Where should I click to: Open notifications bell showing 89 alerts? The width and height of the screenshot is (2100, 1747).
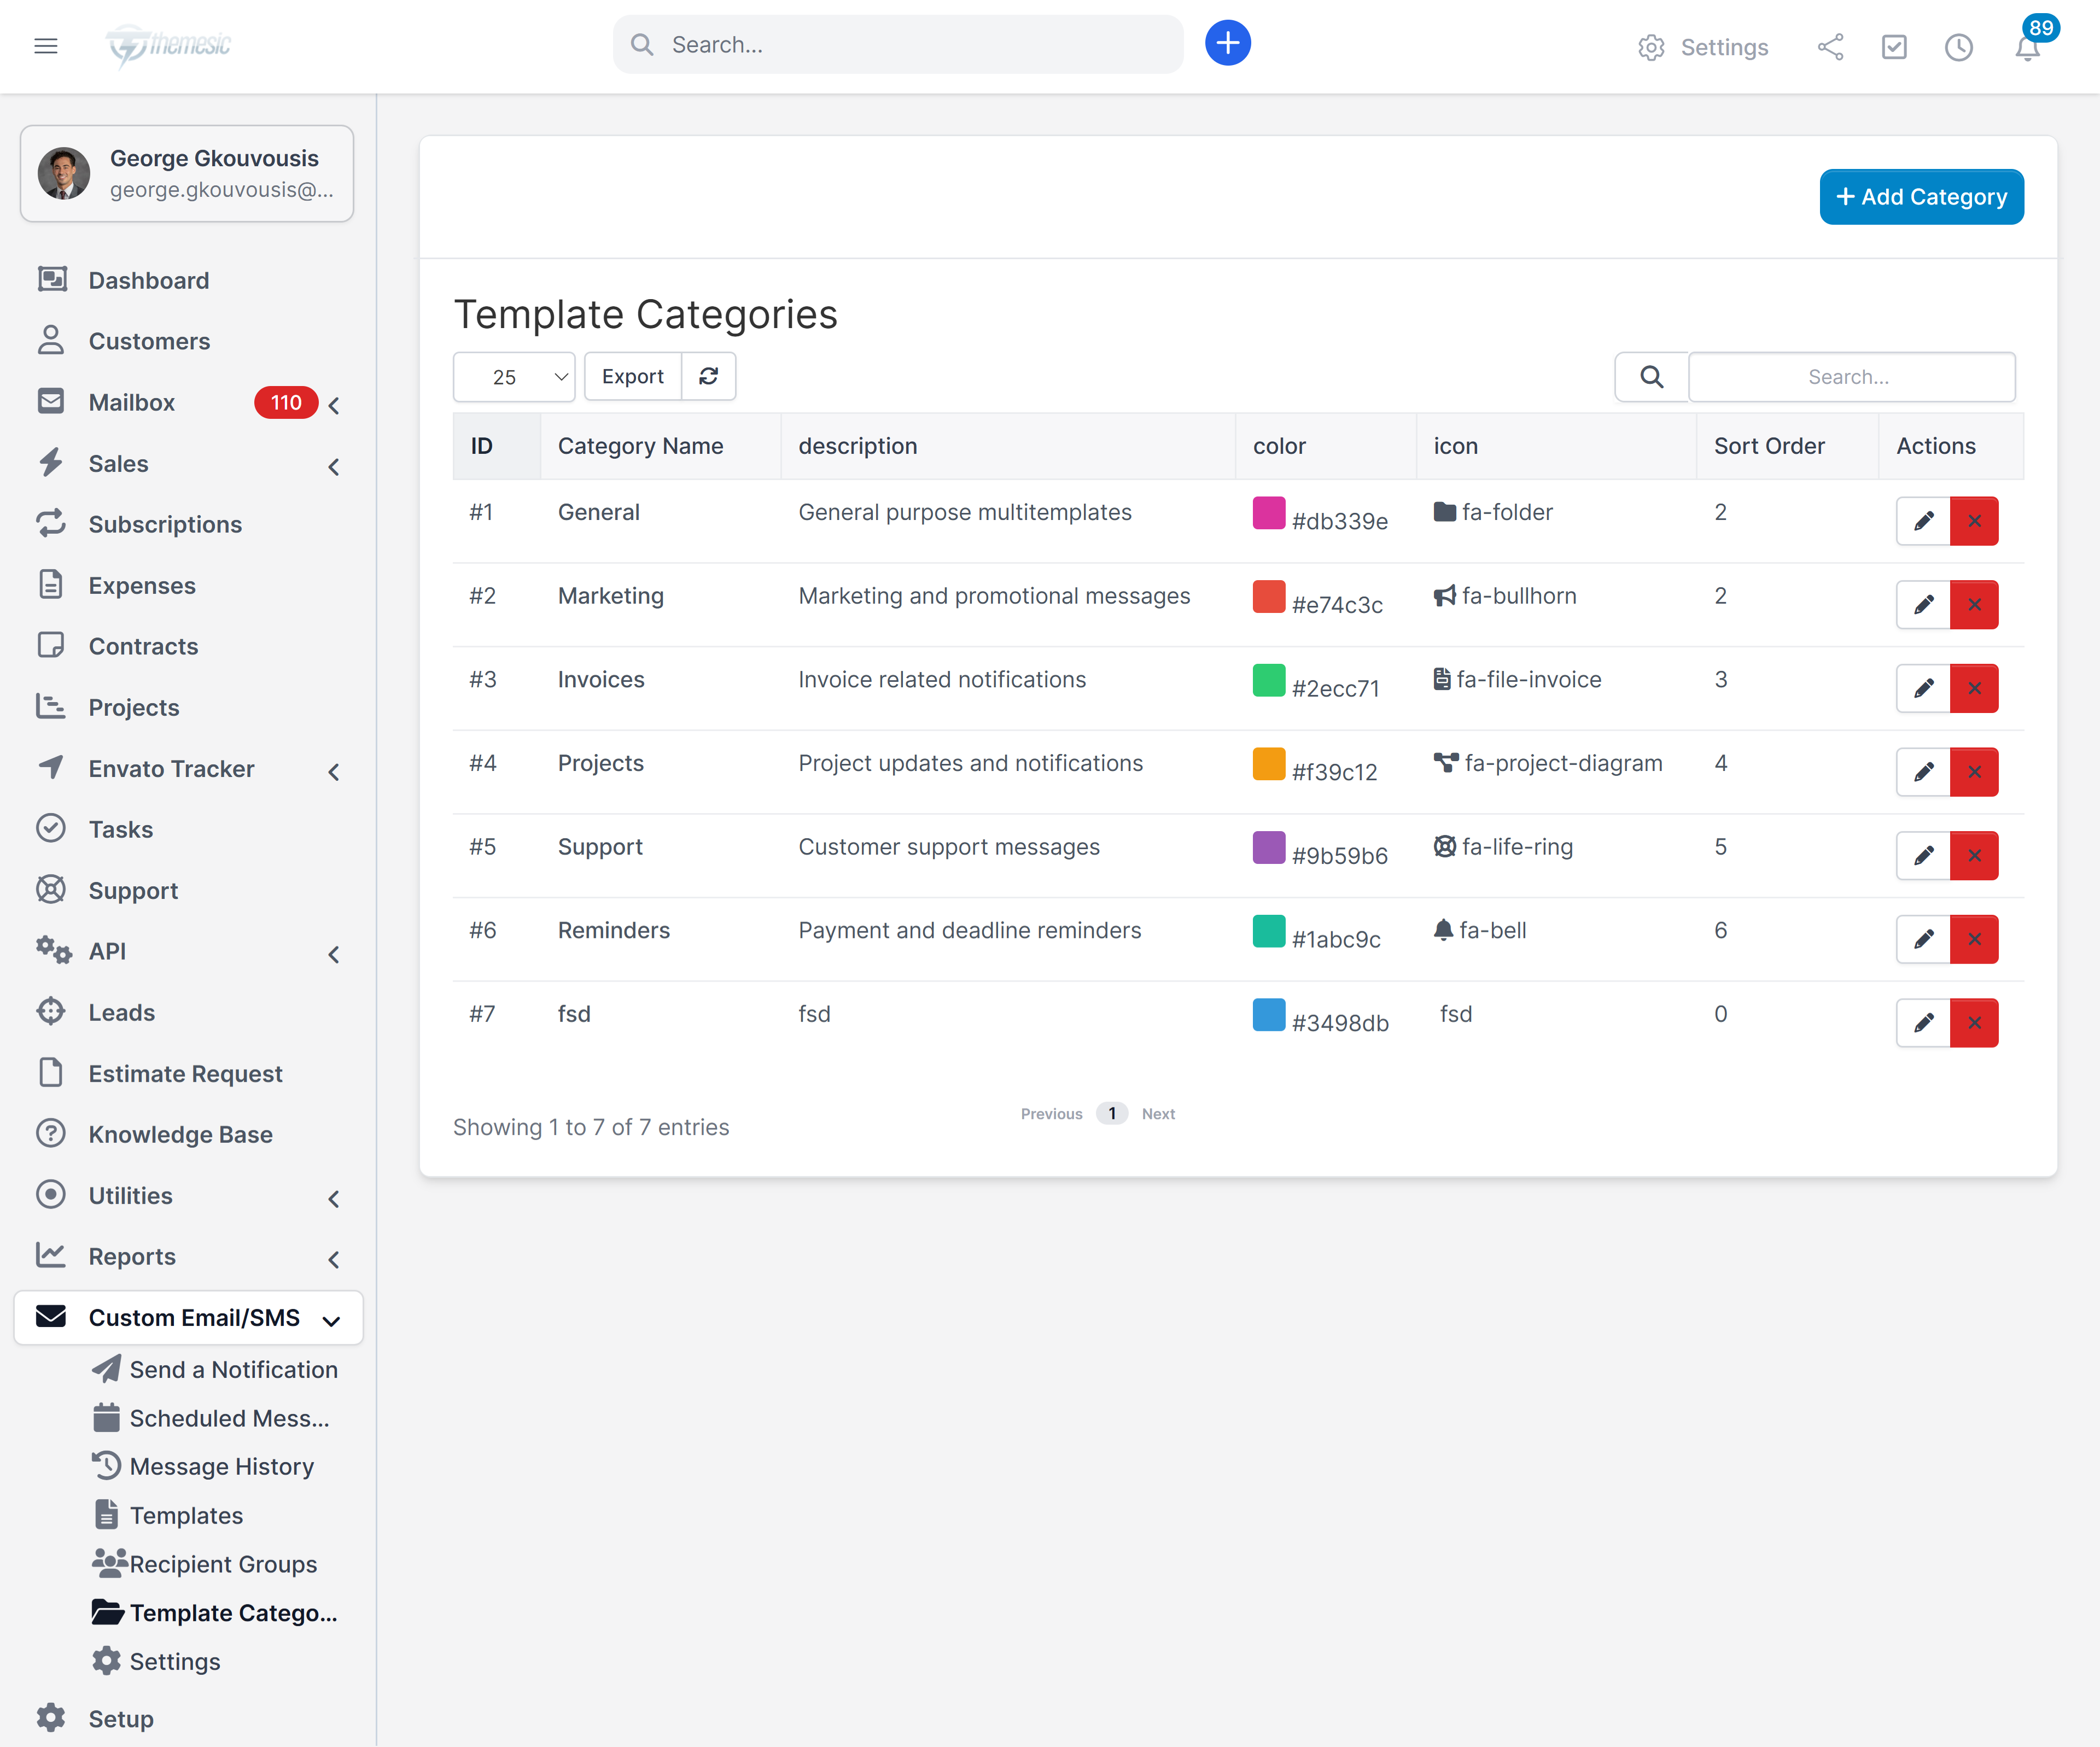tap(2027, 47)
